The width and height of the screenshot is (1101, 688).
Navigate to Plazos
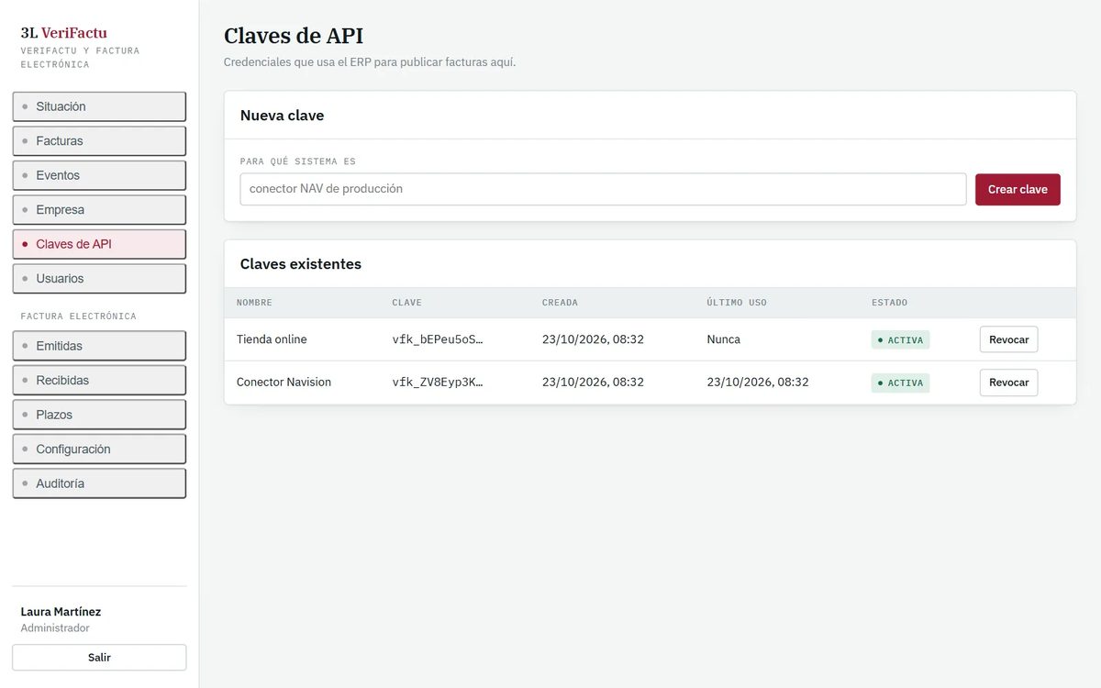click(x=99, y=415)
